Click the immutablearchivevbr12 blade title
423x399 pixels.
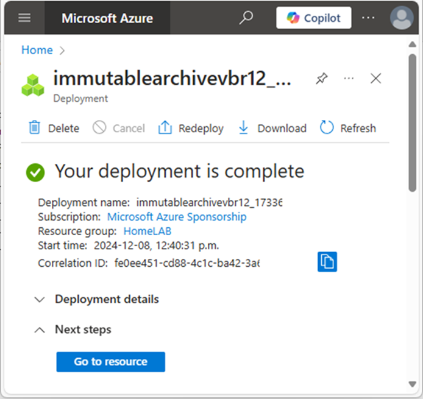tap(172, 78)
